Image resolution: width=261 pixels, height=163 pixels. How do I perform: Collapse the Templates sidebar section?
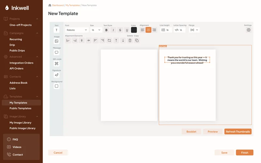37,96
